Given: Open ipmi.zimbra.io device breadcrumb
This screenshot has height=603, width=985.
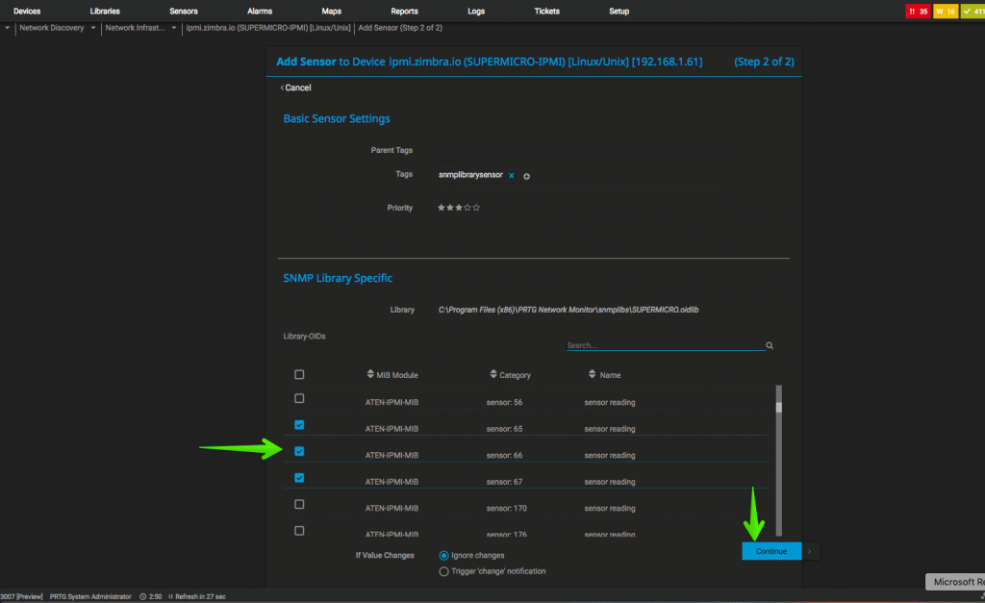Looking at the screenshot, I should [x=268, y=28].
